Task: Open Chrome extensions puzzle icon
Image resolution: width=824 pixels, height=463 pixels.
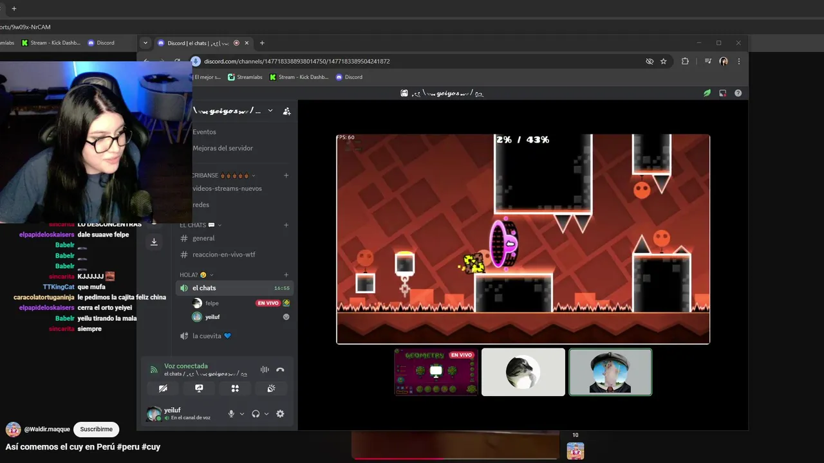Action: tap(685, 61)
